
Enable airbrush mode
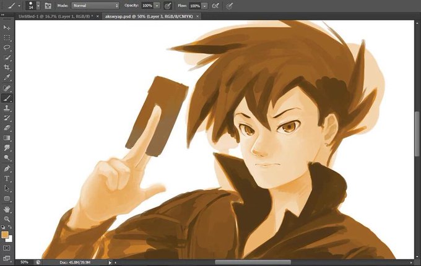point(215,6)
